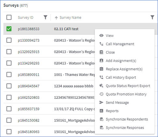Click survey ID p1330094273
The height and width of the screenshot is (137, 158).
coord(29,40)
